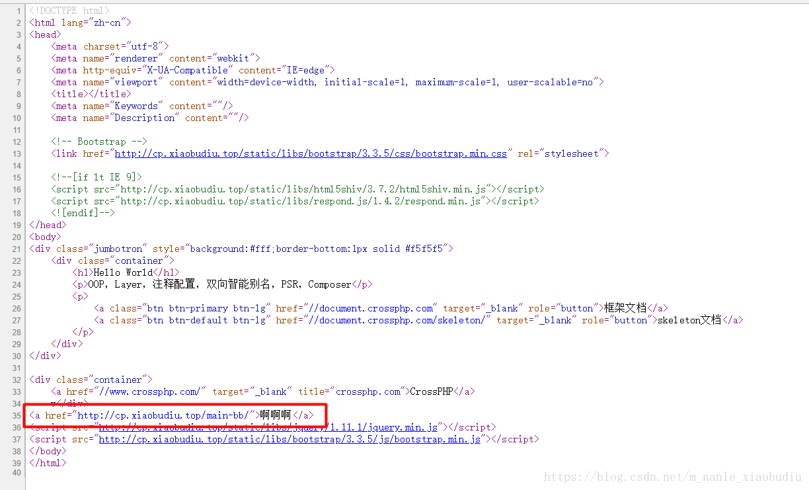Click line number 27 in the gutter
The height and width of the screenshot is (490, 809).
pyautogui.click(x=17, y=320)
